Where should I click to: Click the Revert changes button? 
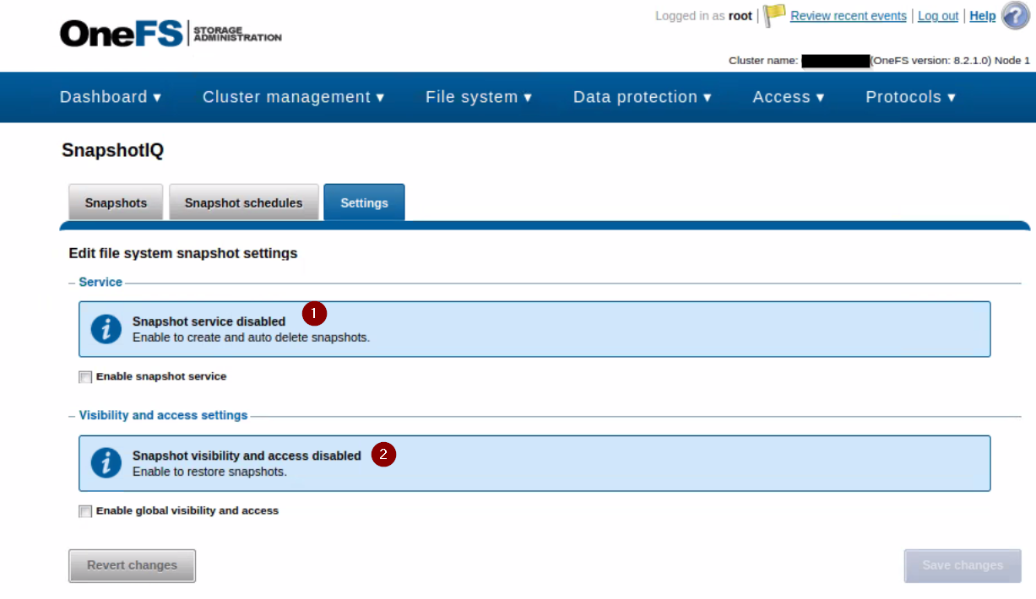132,565
